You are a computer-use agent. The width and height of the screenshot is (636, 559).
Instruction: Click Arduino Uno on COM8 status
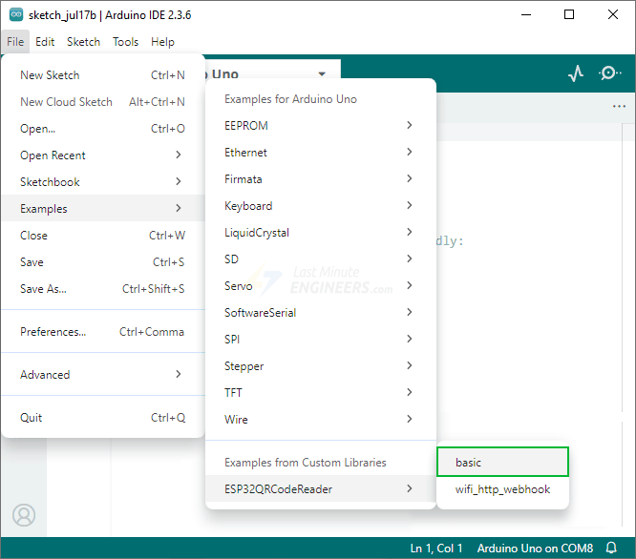pos(535,549)
